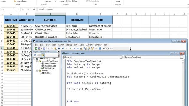Click View Object icon in Project pane
The width and height of the screenshot is (189, 106).
(38, 55)
